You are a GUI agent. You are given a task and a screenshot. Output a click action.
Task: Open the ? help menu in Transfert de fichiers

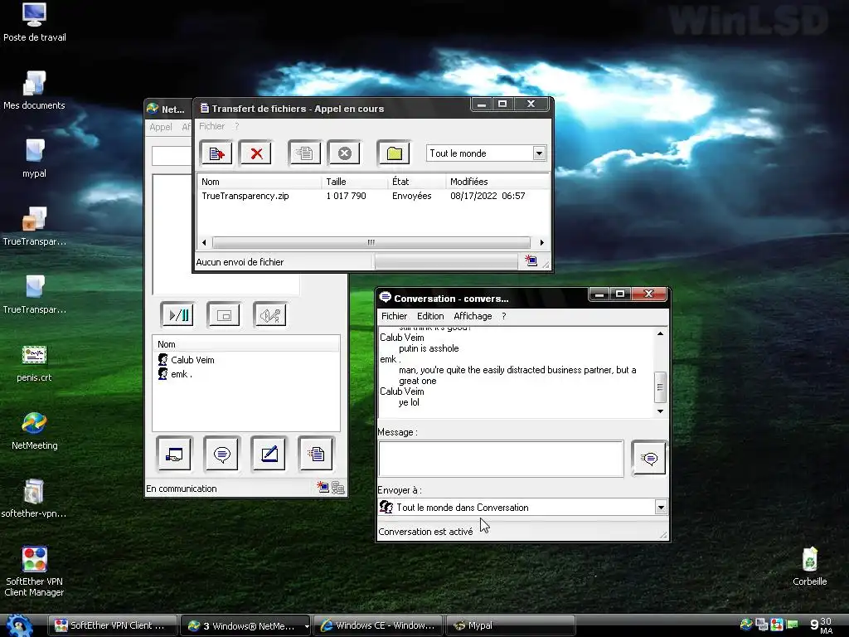click(x=236, y=126)
